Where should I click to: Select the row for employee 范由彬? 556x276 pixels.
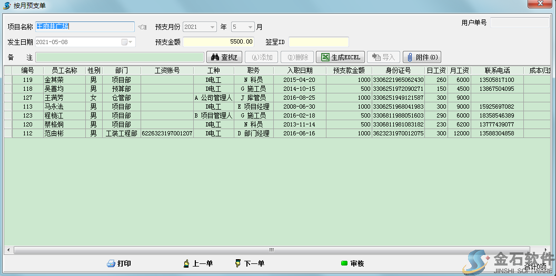tap(54, 133)
